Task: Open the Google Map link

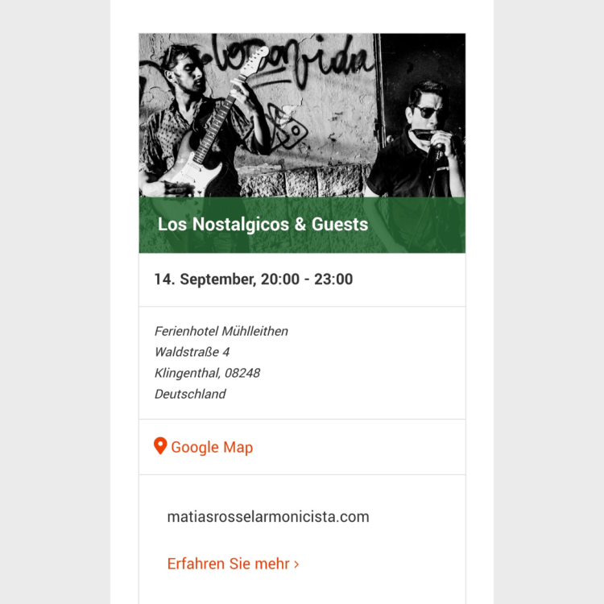Action: (x=204, y=447)
